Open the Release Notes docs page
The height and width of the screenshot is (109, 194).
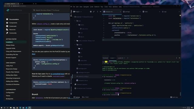10,45
